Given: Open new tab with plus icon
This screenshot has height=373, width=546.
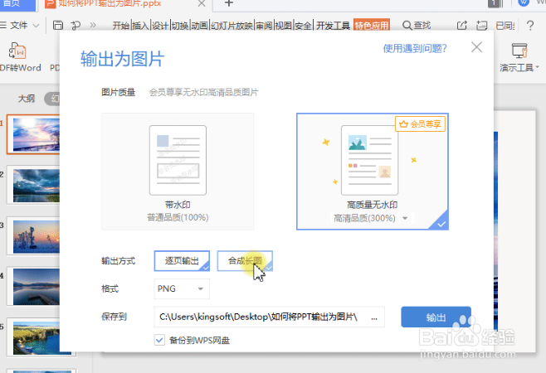Looking at the screenshot, I should click(x=229, y=3).
